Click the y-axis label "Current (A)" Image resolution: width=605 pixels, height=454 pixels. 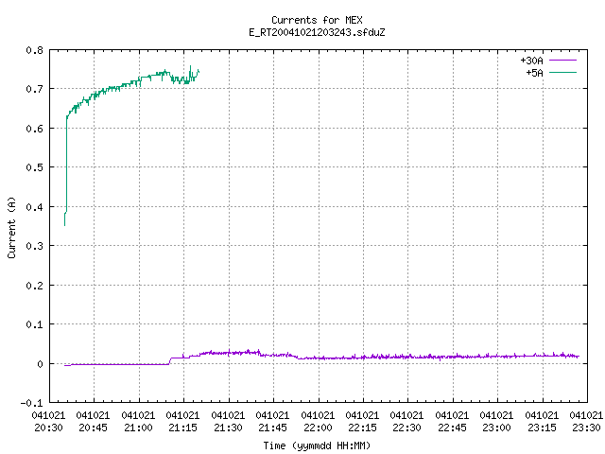[x=11, y=227]
